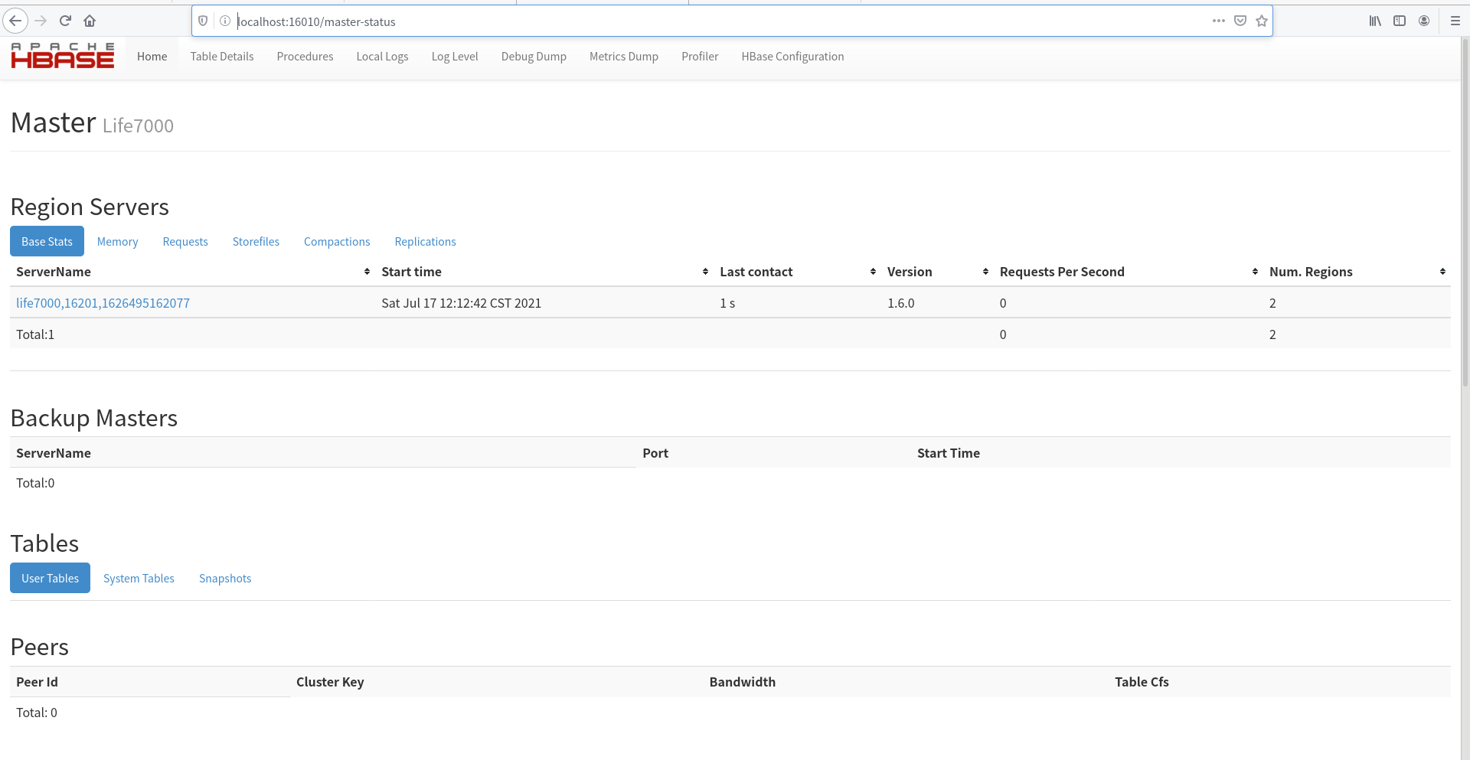The width and height of the screenshot is (1470, 760).
Task: Click the Cluster Key column header
Action: tap(330, 682)
